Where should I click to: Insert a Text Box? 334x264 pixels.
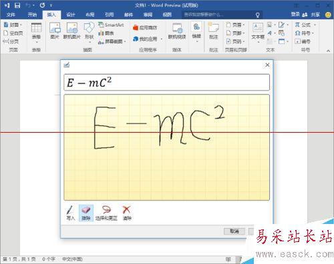point(258,33)
